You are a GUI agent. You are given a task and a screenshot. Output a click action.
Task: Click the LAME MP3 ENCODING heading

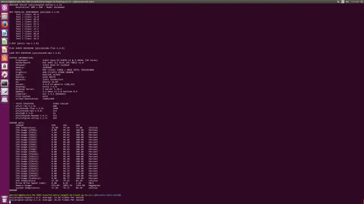[x=35, y=53]
